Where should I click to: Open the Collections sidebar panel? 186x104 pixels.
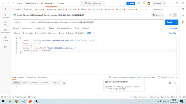point(5,16)
